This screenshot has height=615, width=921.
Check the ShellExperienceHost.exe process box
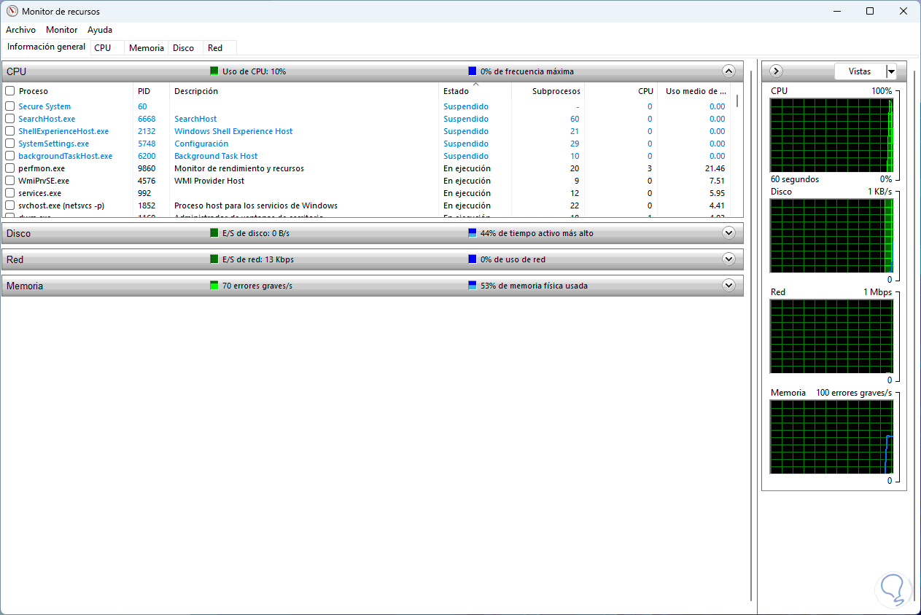tap(10, 131)
